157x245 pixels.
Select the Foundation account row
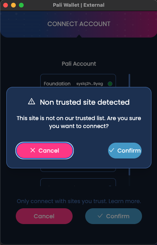[x=78, y=81]
